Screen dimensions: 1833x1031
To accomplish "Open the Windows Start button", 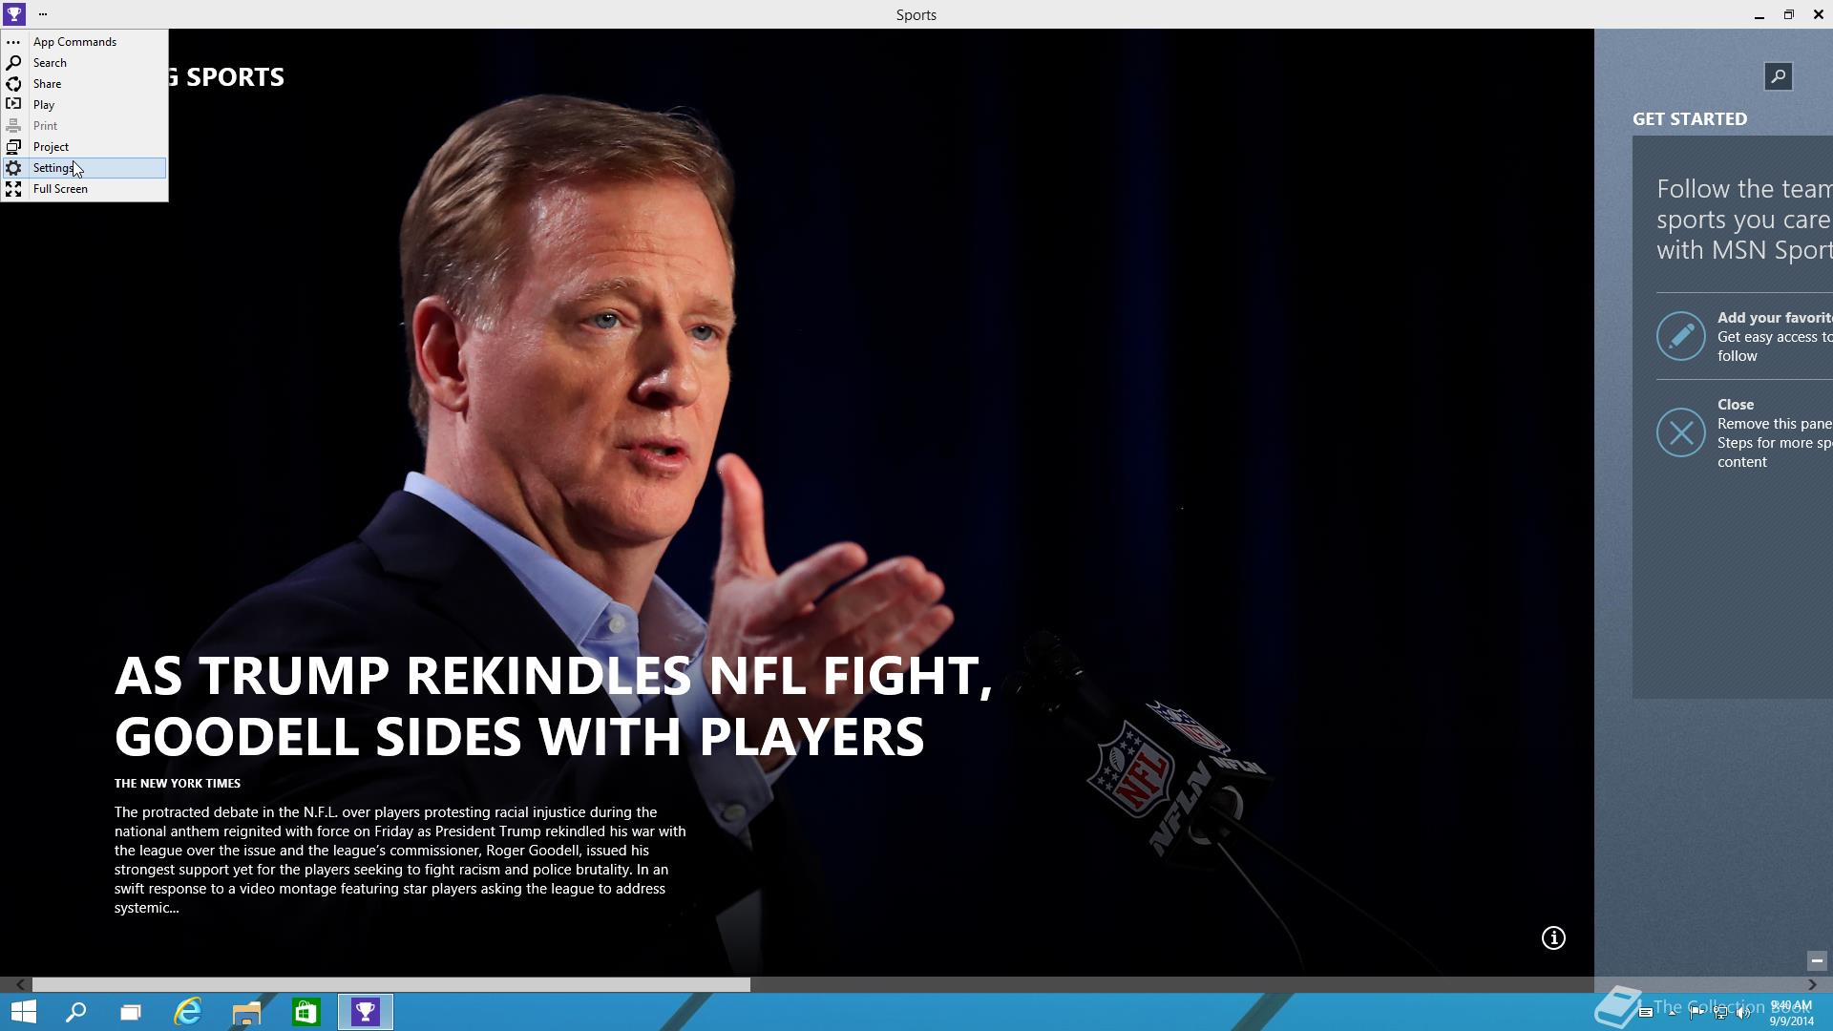I will pos(24,1012).
